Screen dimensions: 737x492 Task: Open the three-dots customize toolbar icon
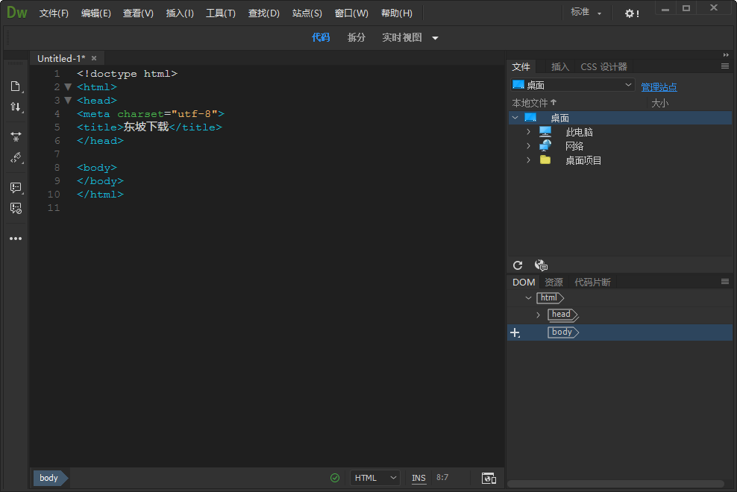click(x=16, y=239)
